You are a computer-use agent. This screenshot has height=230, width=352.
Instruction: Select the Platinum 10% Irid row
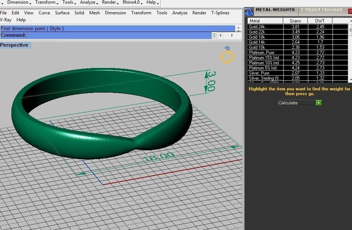298,63
